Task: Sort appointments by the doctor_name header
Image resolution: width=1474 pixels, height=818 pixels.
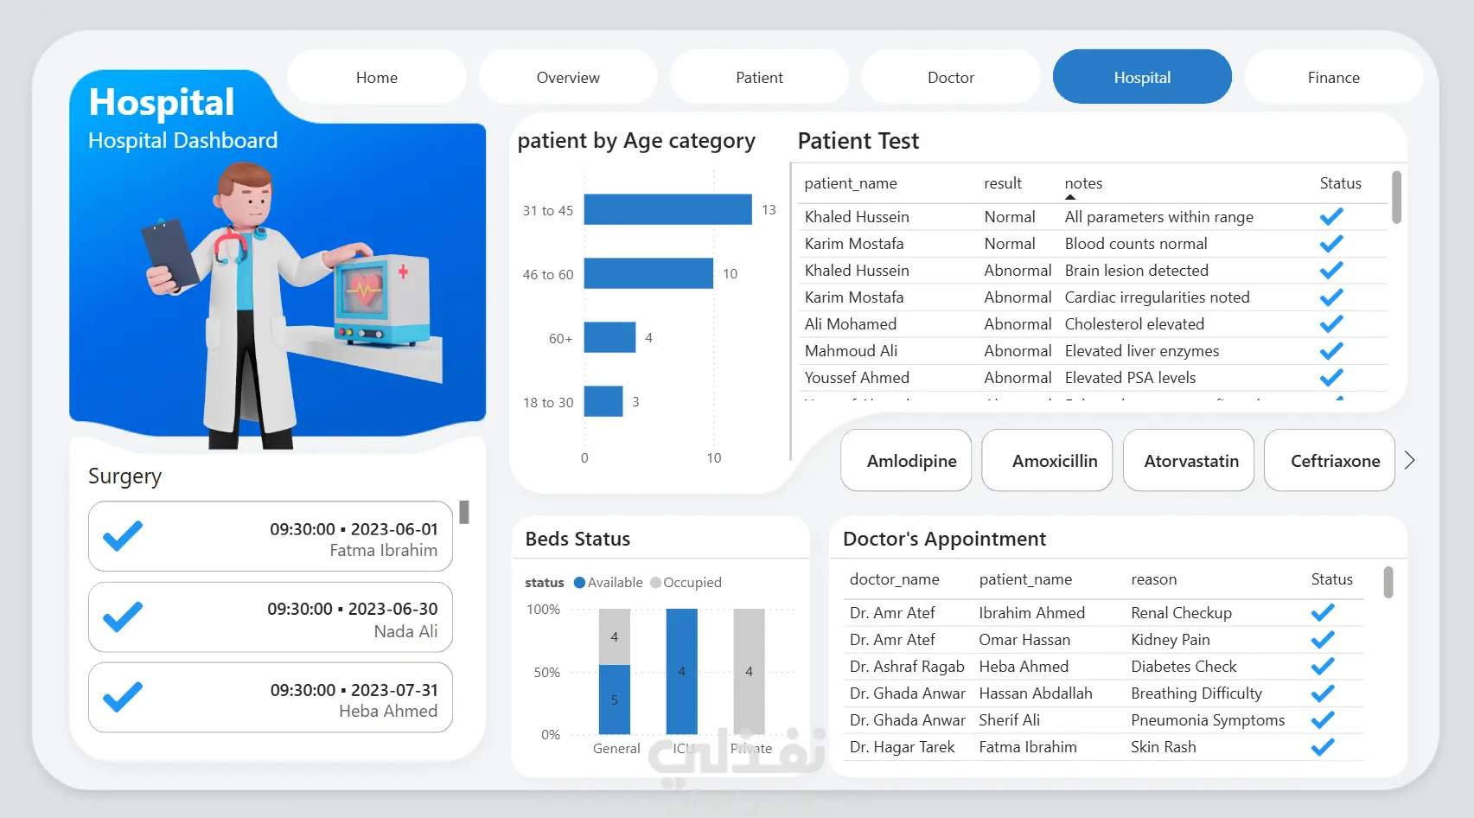Action: pos(894,579)
